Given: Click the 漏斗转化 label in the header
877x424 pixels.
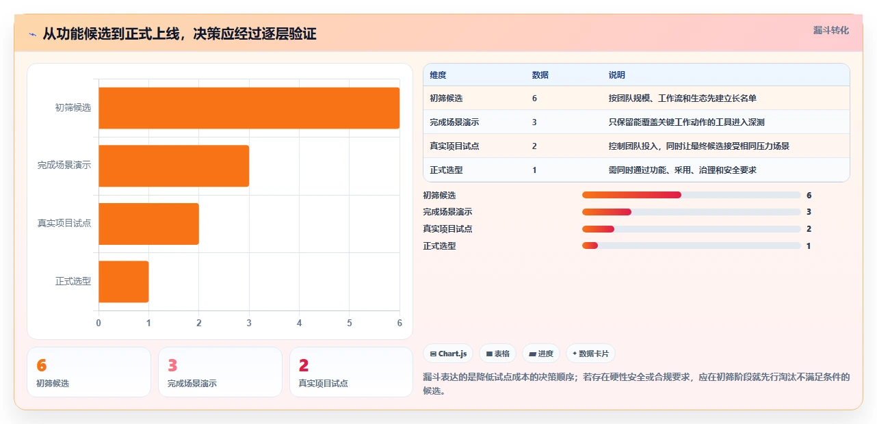Looking at the screenshot, I should pos(831,30).
